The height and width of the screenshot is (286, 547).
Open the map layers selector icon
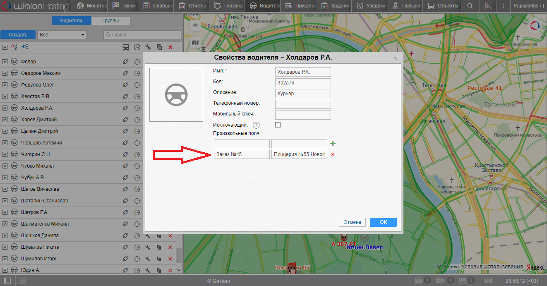(x=195, y=42)
